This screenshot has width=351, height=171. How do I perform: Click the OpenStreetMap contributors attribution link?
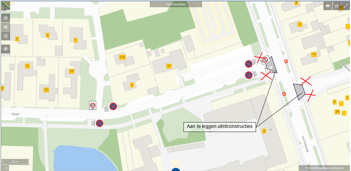(x=324, y=168)
